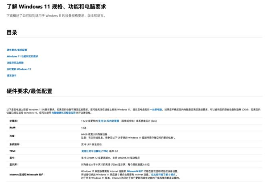Click the 目录 section heading
The height and width of the screenshot is (182, 266).
pyautogui.click(x=12, y=32)
